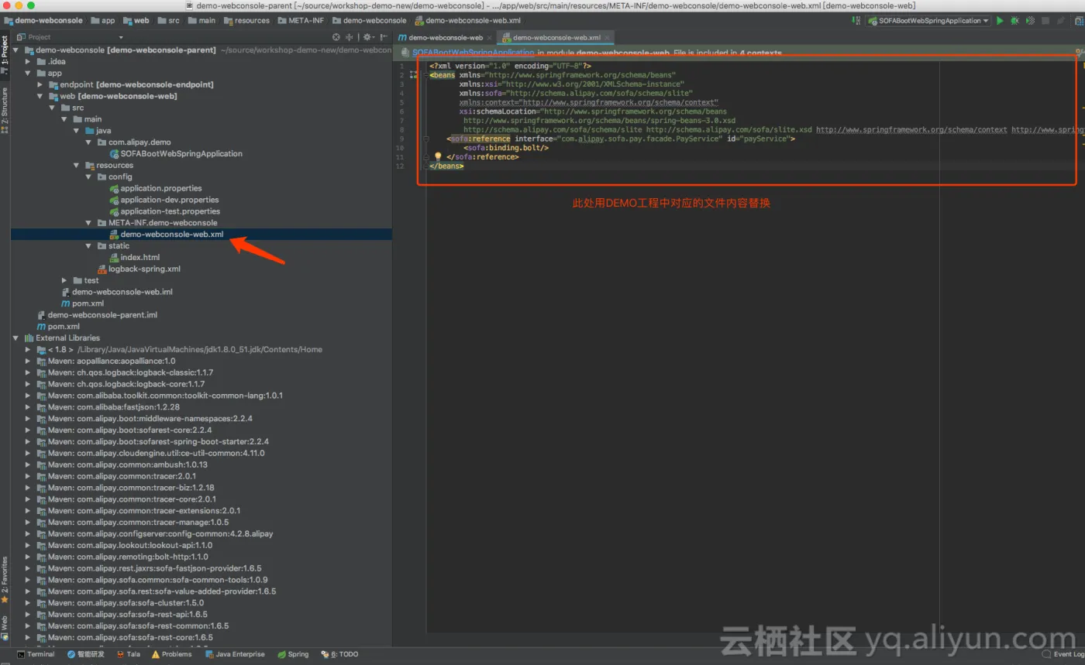The width and height of the screenshot is (1085, 665).
Task: Expand the .idea folder
Action: pos(29,61)
